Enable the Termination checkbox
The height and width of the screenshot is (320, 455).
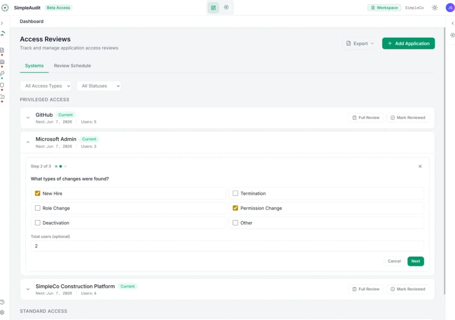coord(235,193)
